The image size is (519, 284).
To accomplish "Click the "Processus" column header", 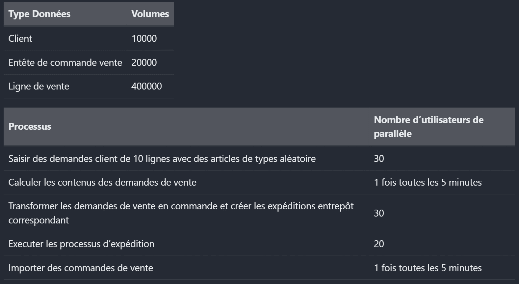I will pos(30,126).
